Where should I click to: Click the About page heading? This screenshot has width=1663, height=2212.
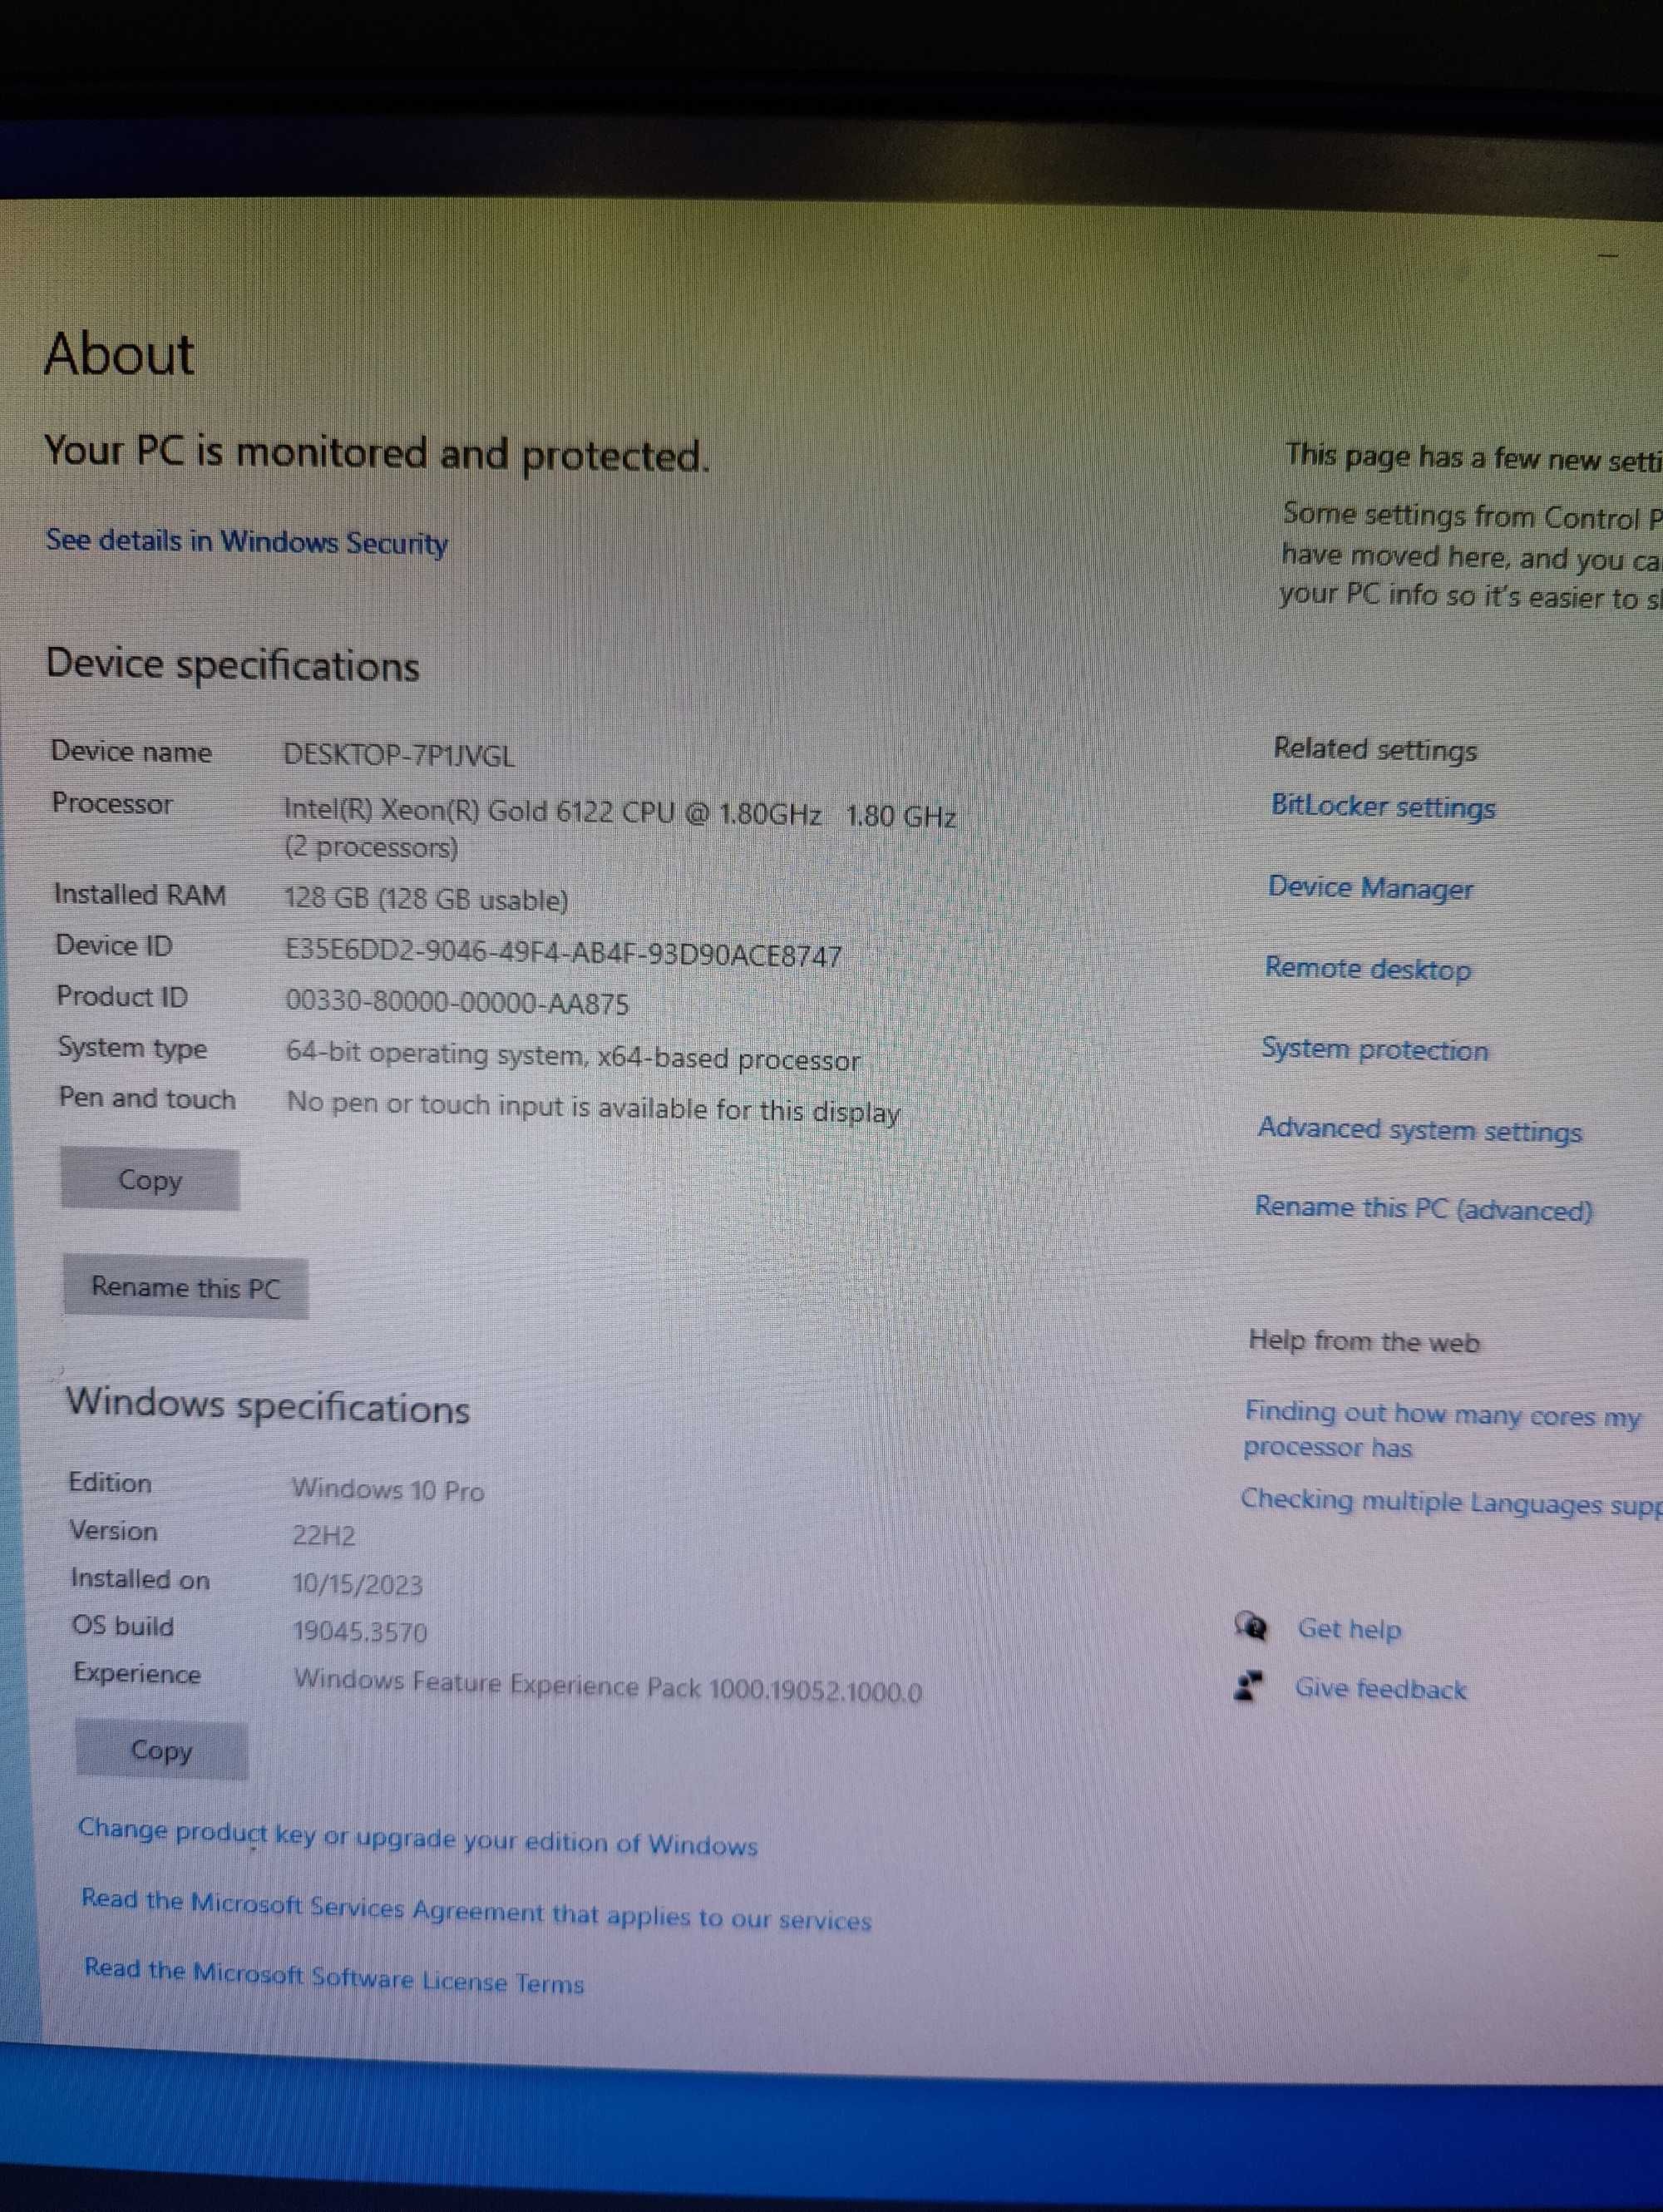(x=119, y=354)
